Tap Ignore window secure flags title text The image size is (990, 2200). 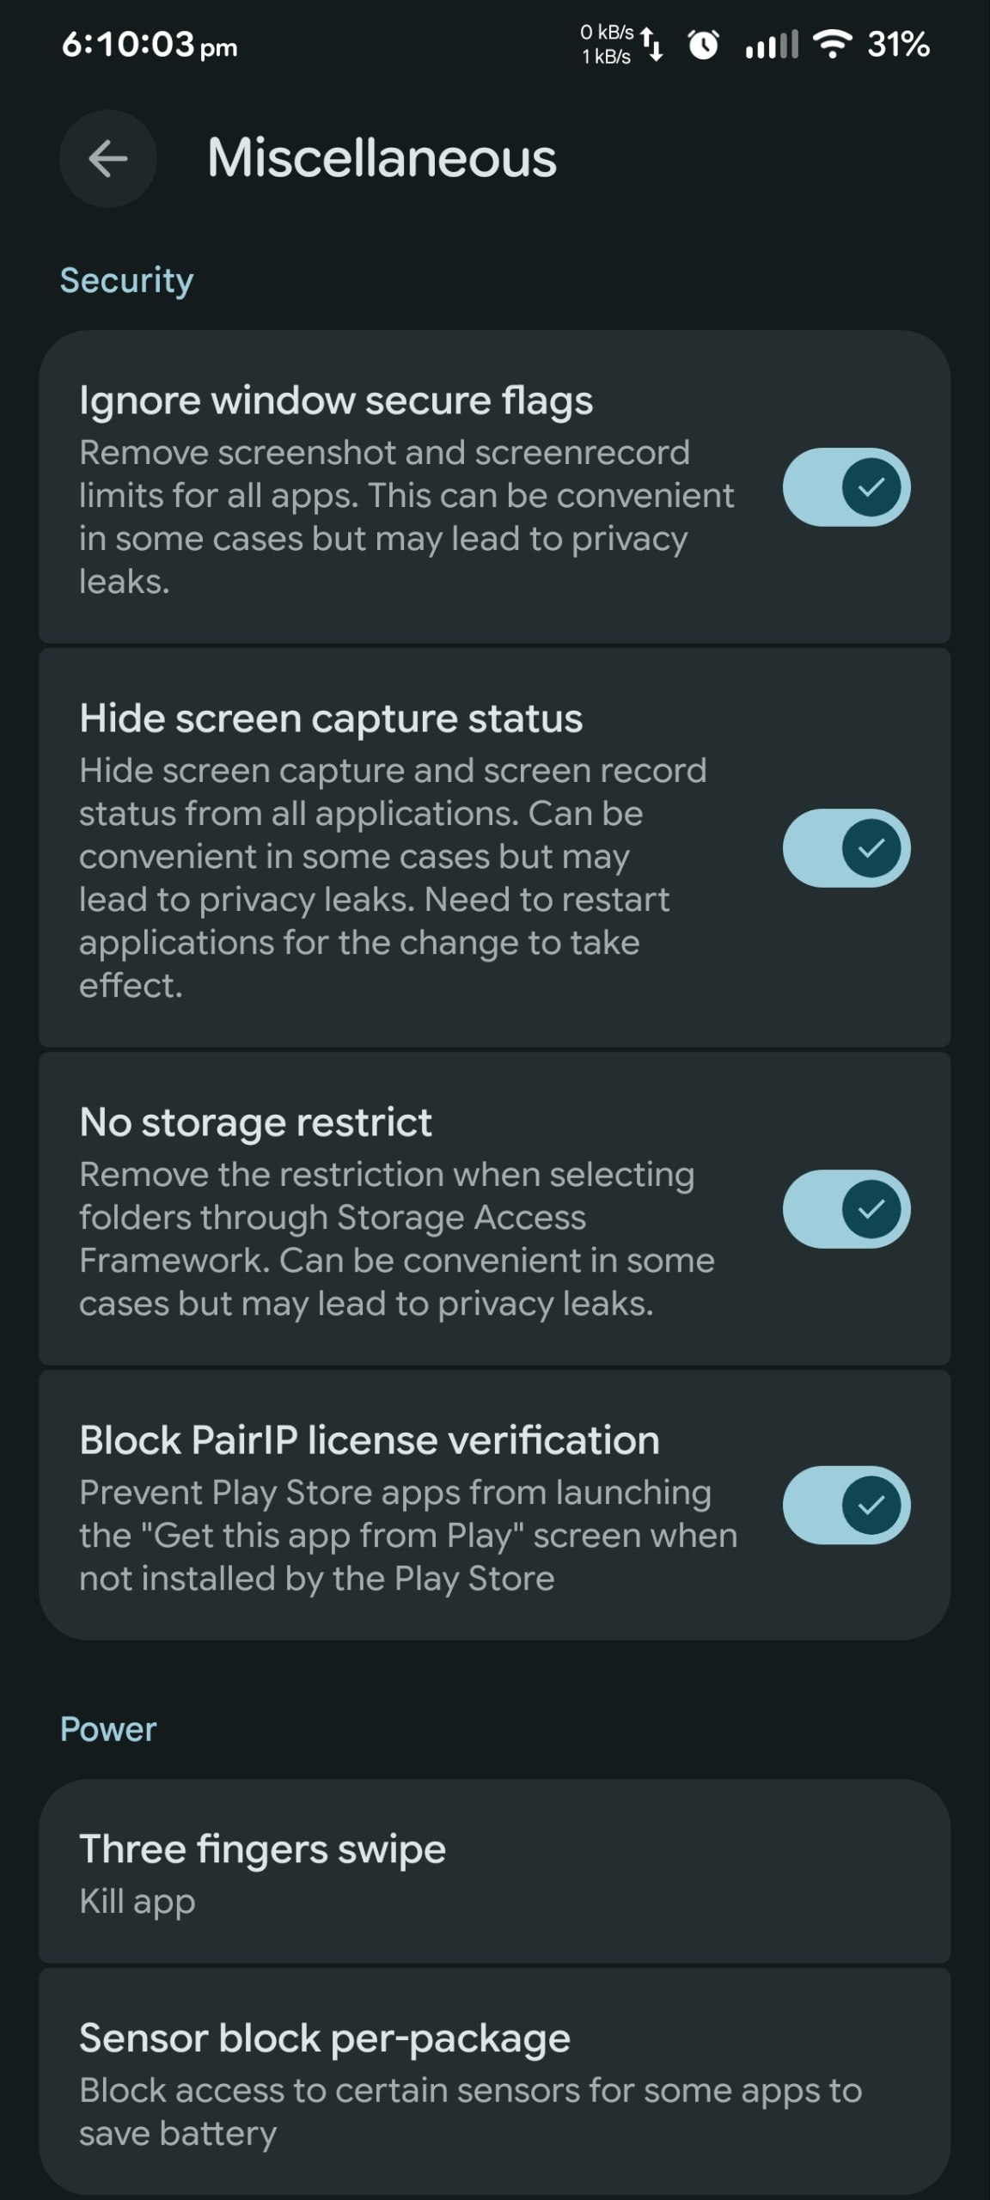click(336, 401)
